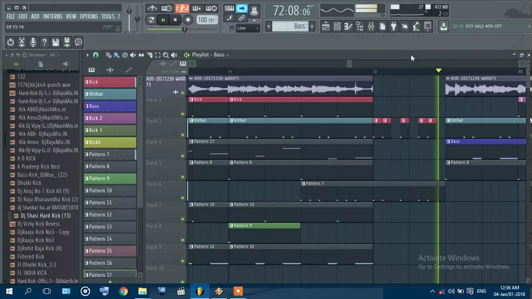Toggle the typing keyboard to piano button
This screenshot has width=532, height=299.
coord(229,8)
